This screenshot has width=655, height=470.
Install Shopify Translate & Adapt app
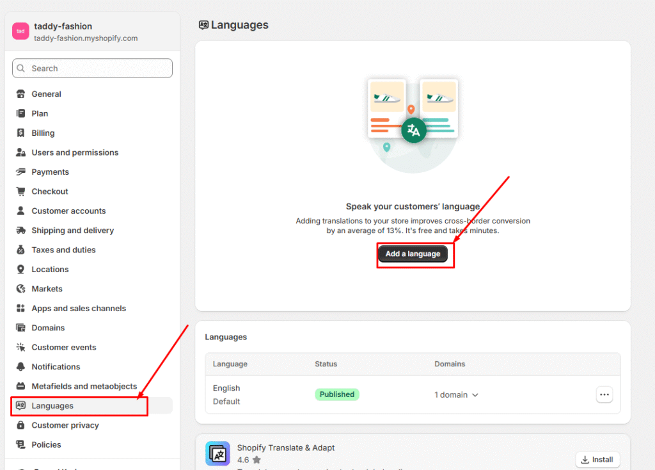click(598, 460)
